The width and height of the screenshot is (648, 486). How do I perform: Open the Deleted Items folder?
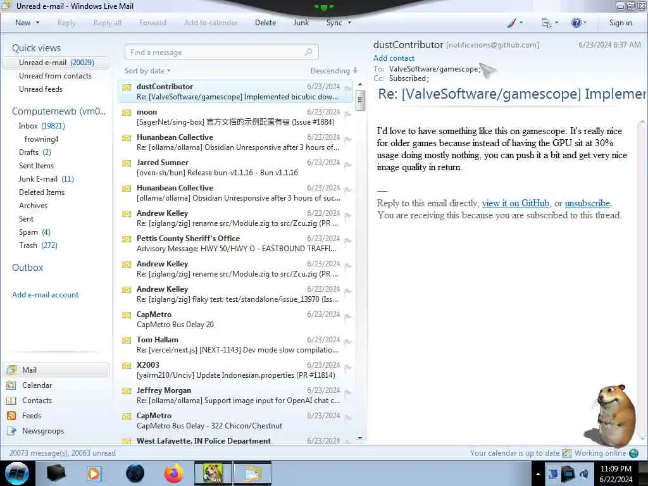[42, 192]
